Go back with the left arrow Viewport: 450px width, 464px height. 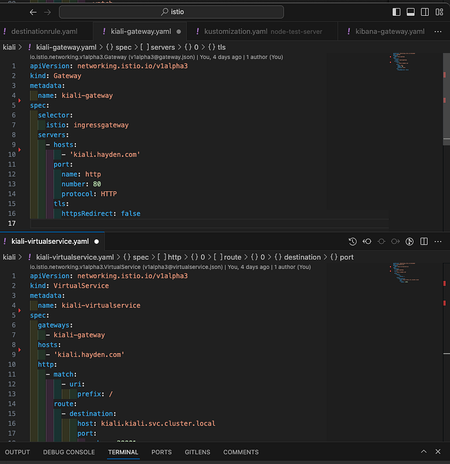tap(33, 12)
